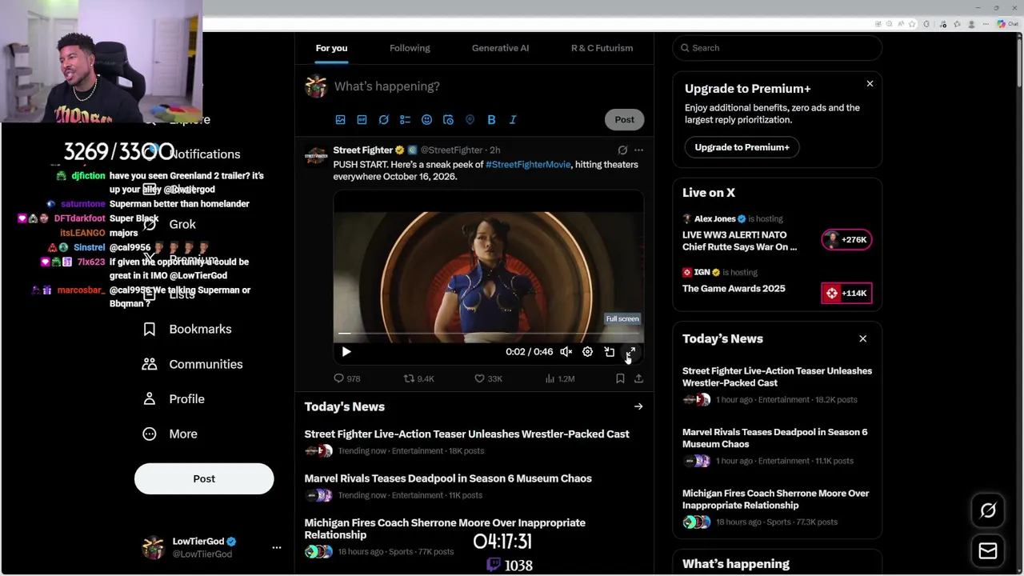Image resolution: width=1024 pixels, height=576 pixels.
Task: Unmute the Street Fighter video
Action: pyautogui.click(x=566, y=352)
